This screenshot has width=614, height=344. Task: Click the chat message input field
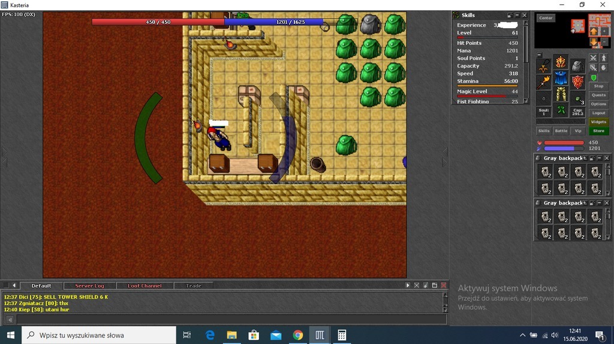tap(232, 319)
